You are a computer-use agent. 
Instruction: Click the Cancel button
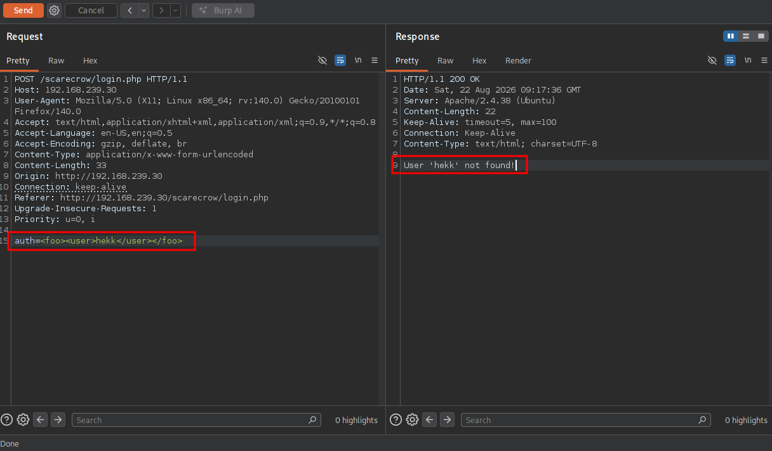91,10
